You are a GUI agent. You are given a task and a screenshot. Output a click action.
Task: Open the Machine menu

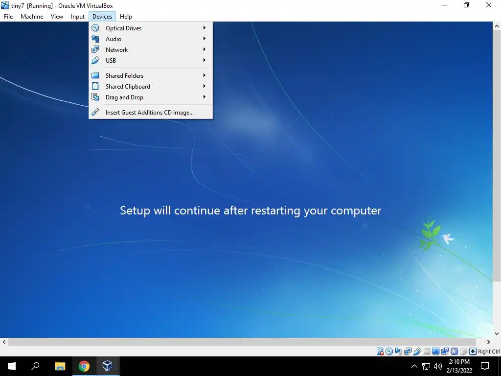pyautogui.click(x=32, y=16)
